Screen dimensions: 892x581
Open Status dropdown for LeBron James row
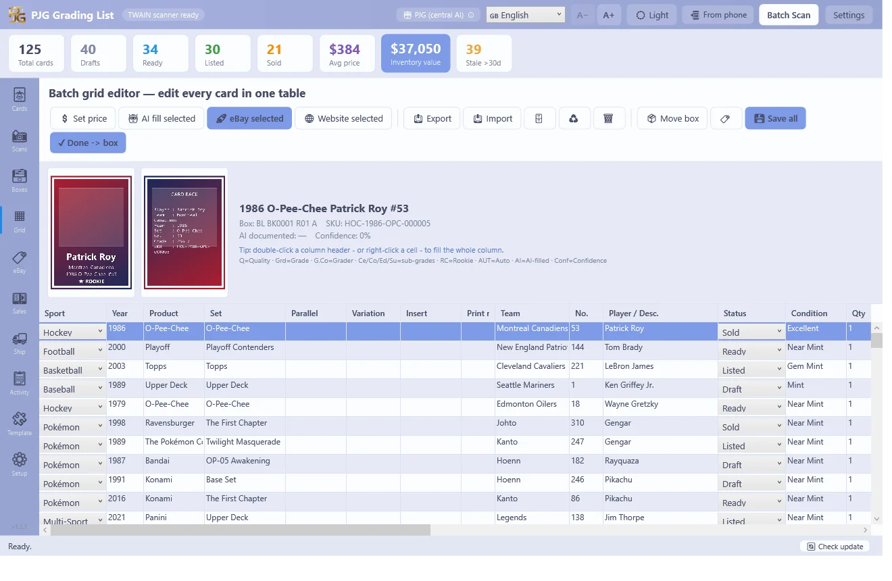tap(751, 370)
